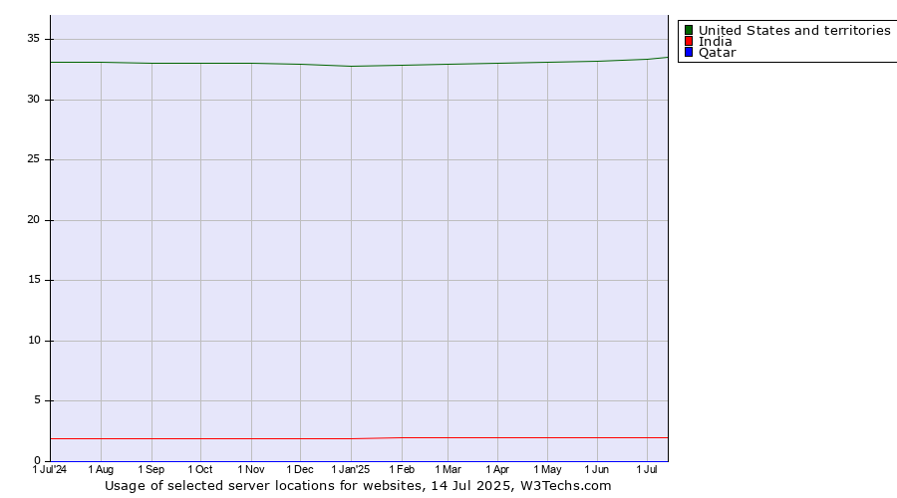Click the '25' y-axis value
The width and height of the screenshot is (897, 498).
tap(33, 159)
